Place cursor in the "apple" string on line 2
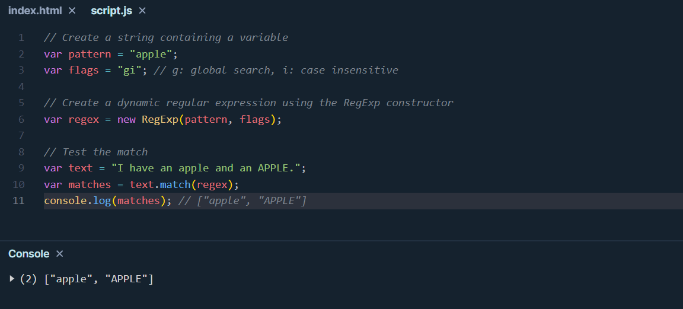The height and width of the screenshot is (309, 683). click(151, 54)
